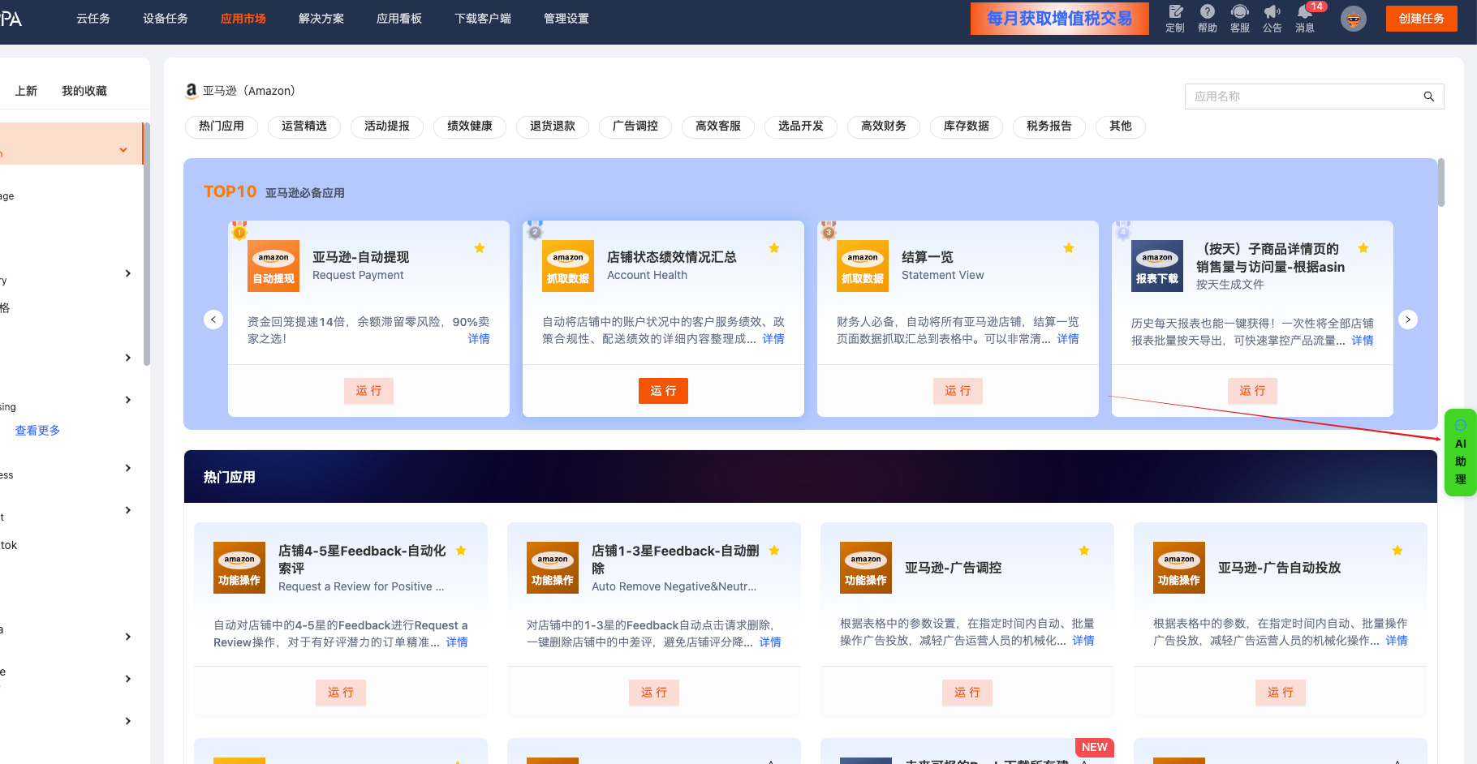1477x764 pixels.
Task: Switch to 我的收藏 tab in sidebar
Action: (84, 91)
